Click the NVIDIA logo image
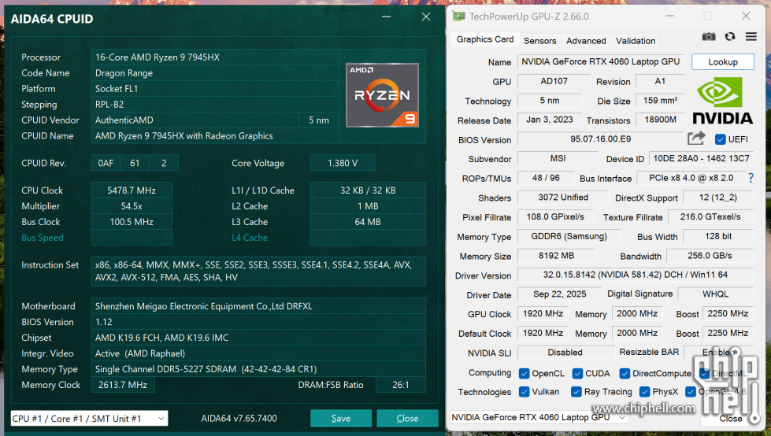Image resolution: width=771 pixels, height=436 pixels. click(722, 101)
